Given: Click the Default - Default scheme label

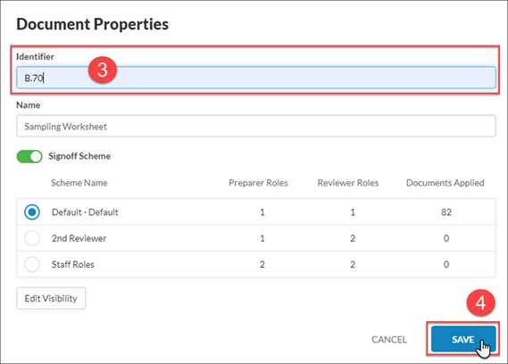Looking at the screenshot, I should click(x=85, y=212).
